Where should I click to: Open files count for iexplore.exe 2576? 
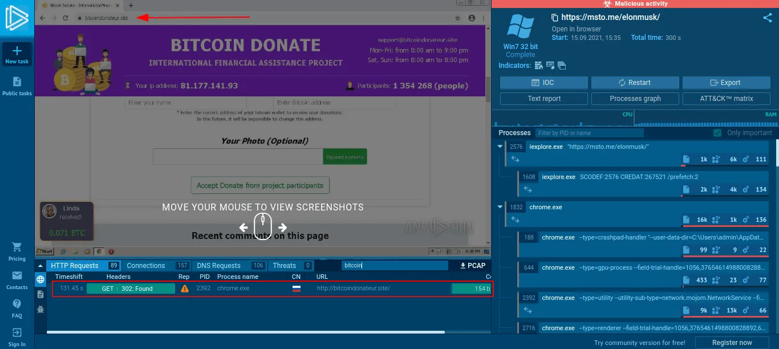click(696, 159)
